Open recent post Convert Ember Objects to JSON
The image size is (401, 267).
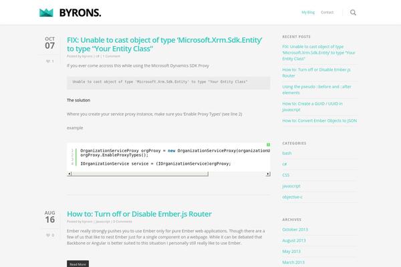319,121
